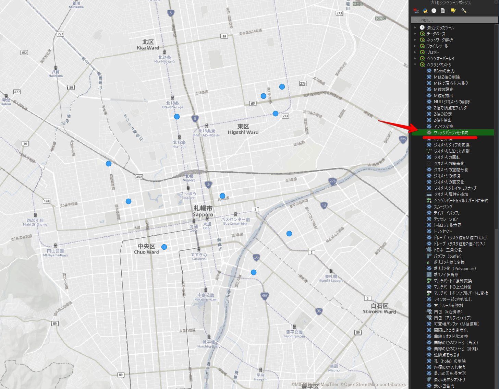Select the 曲線のセグメント化（角度） tool

(456, 343)
